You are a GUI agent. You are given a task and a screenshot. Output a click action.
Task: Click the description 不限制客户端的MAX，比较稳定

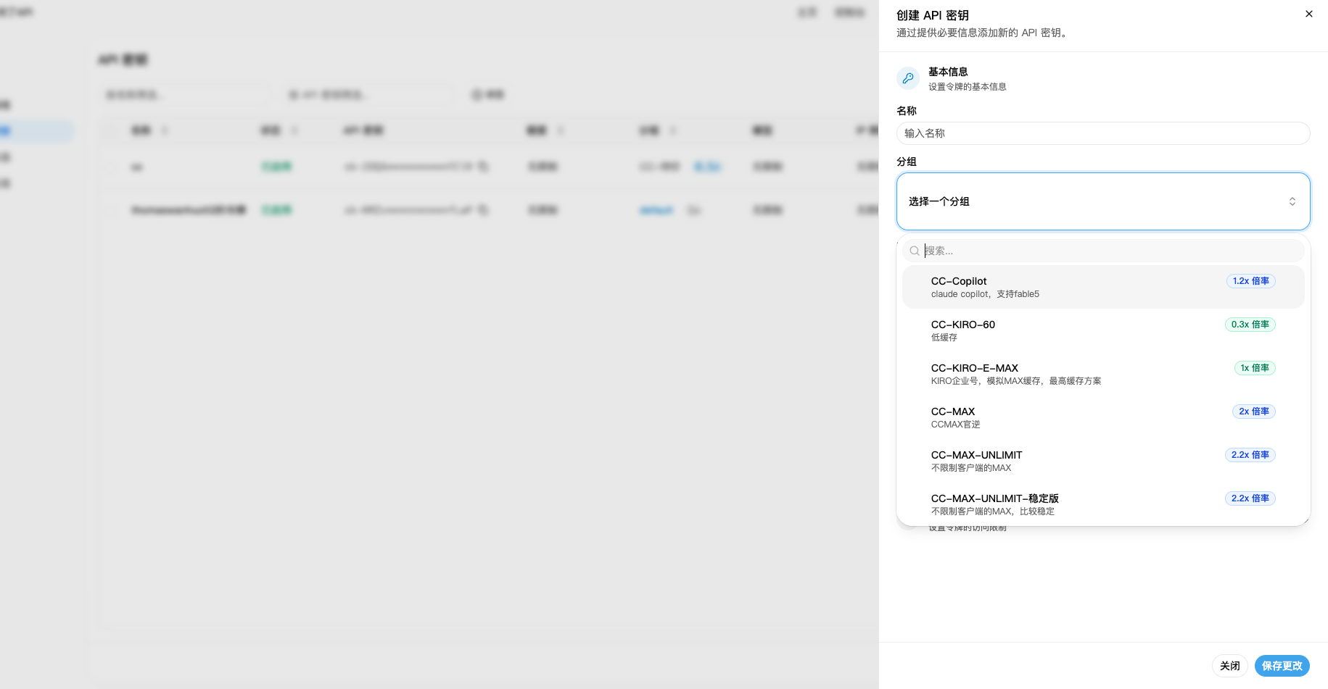point(992,511)
